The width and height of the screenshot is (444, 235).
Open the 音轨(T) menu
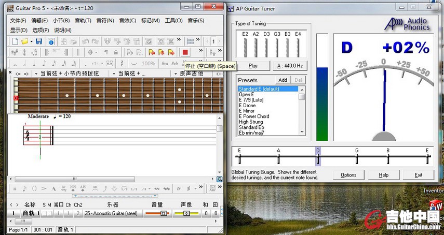point(83,21)
